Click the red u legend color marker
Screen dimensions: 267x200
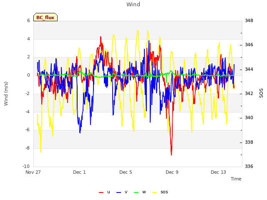(x=101, y=192)
